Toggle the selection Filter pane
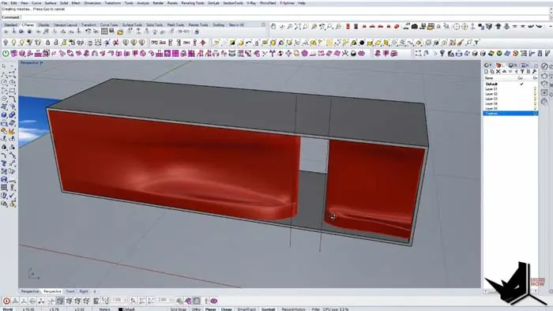The height and width of the screenshot is (311, 553). (x=315, y=309)
